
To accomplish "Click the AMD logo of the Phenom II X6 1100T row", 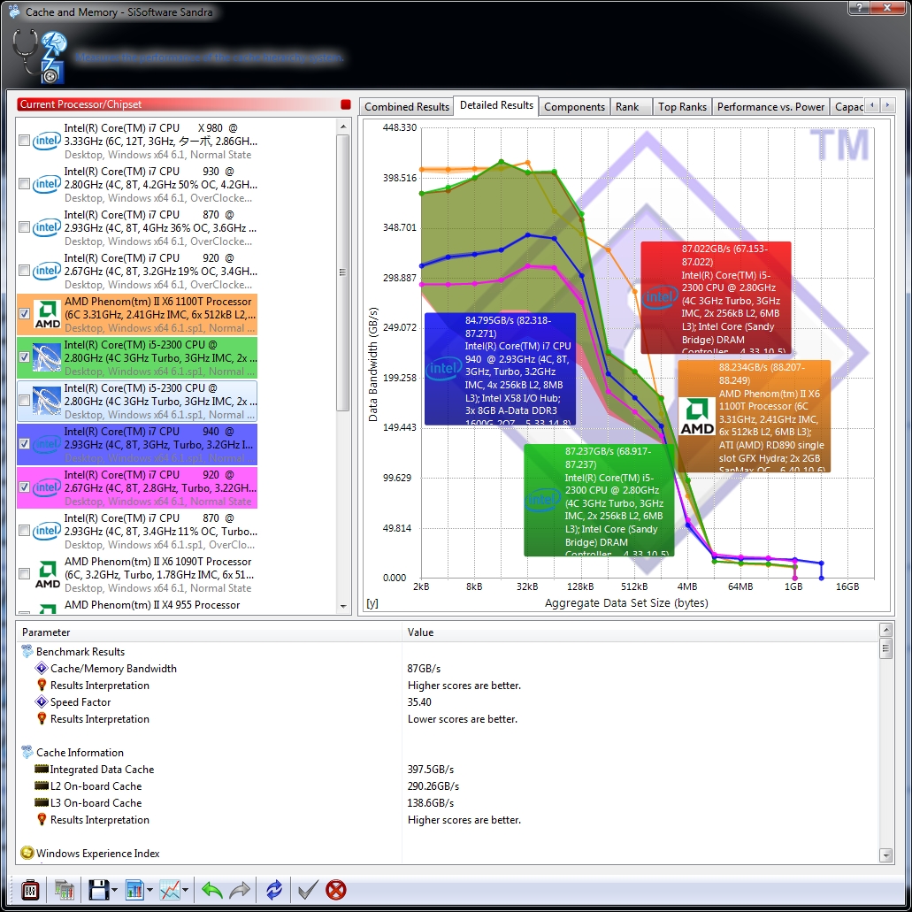I will (x=47, y=314).
